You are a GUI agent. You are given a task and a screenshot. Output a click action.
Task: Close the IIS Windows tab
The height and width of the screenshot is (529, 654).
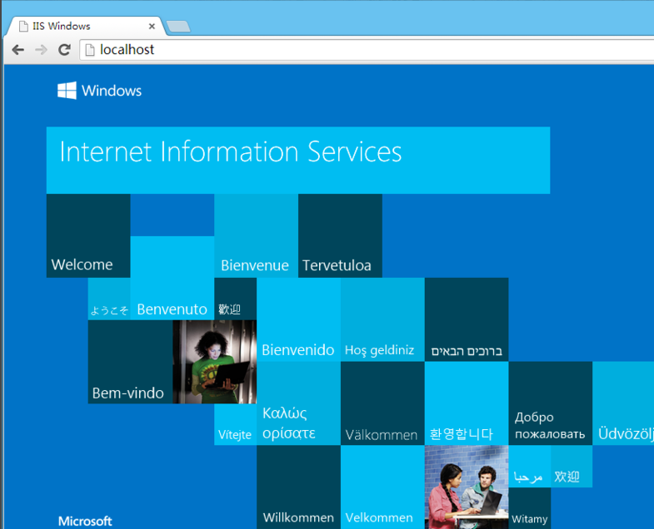pos(152,26)
